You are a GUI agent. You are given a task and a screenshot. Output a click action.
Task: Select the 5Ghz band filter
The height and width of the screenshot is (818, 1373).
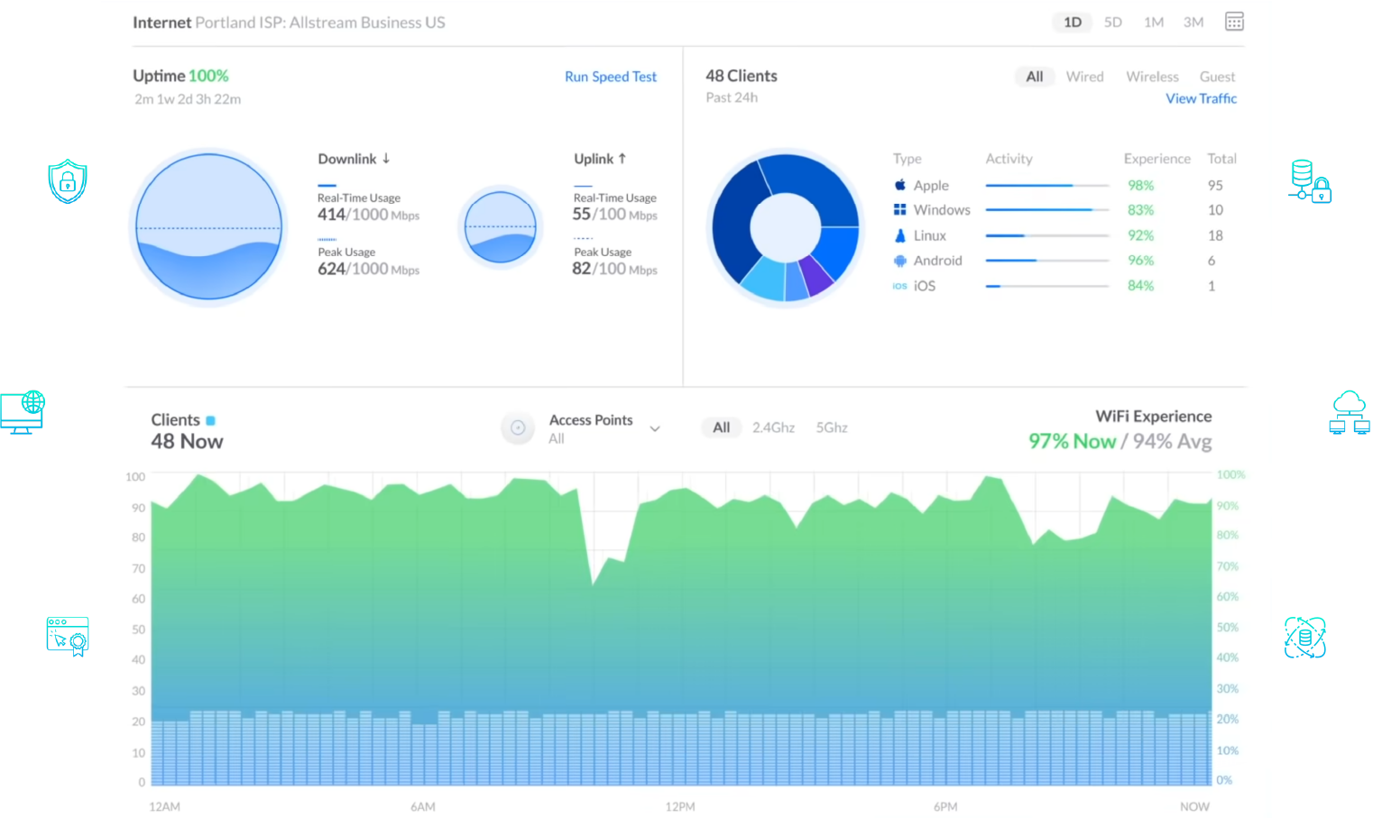point(831,427)
